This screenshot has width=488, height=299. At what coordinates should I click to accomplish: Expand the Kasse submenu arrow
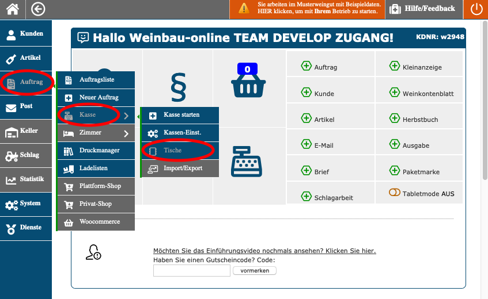pos(126,115)
